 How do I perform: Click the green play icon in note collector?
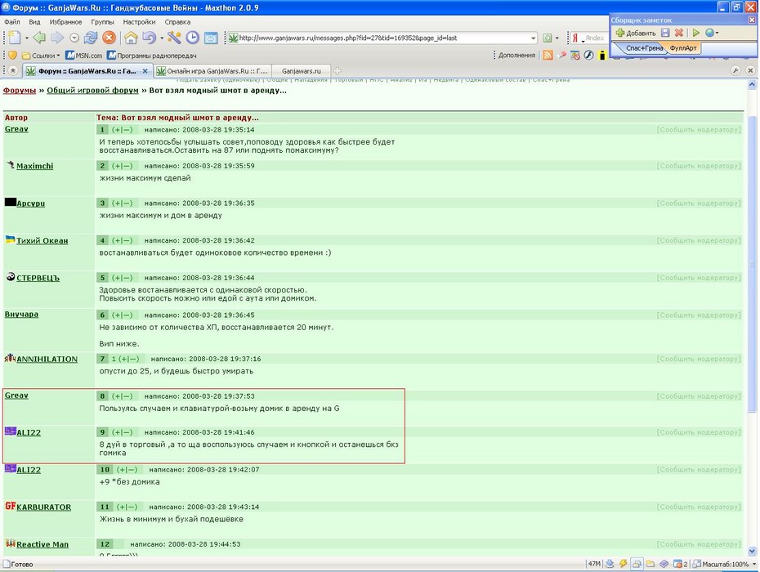pos(696,33)
